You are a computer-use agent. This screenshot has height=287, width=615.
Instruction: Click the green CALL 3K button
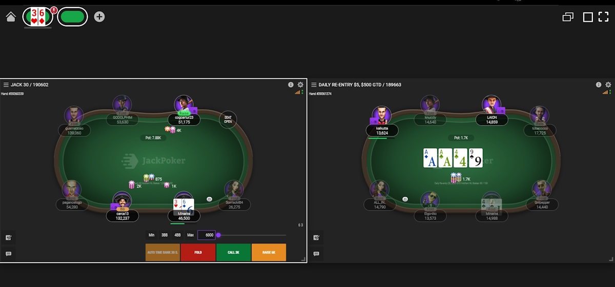coord(233,252)
